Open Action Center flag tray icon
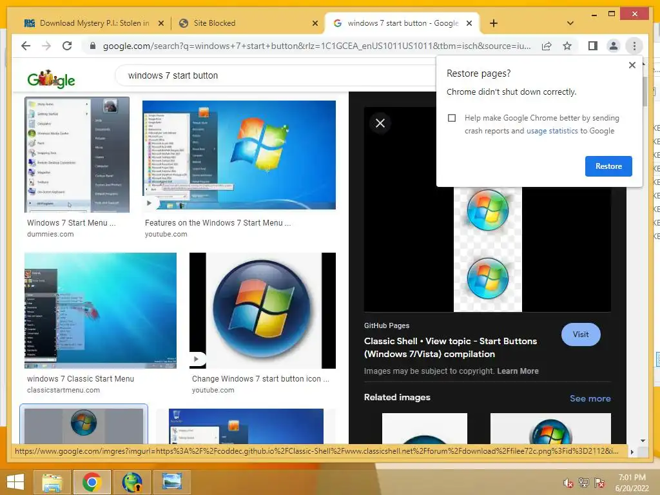The height and width of the screenshot is (495, 660). [x=599, y=482]
